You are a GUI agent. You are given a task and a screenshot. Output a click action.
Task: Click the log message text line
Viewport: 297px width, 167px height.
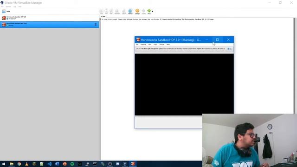coord(158,19)
